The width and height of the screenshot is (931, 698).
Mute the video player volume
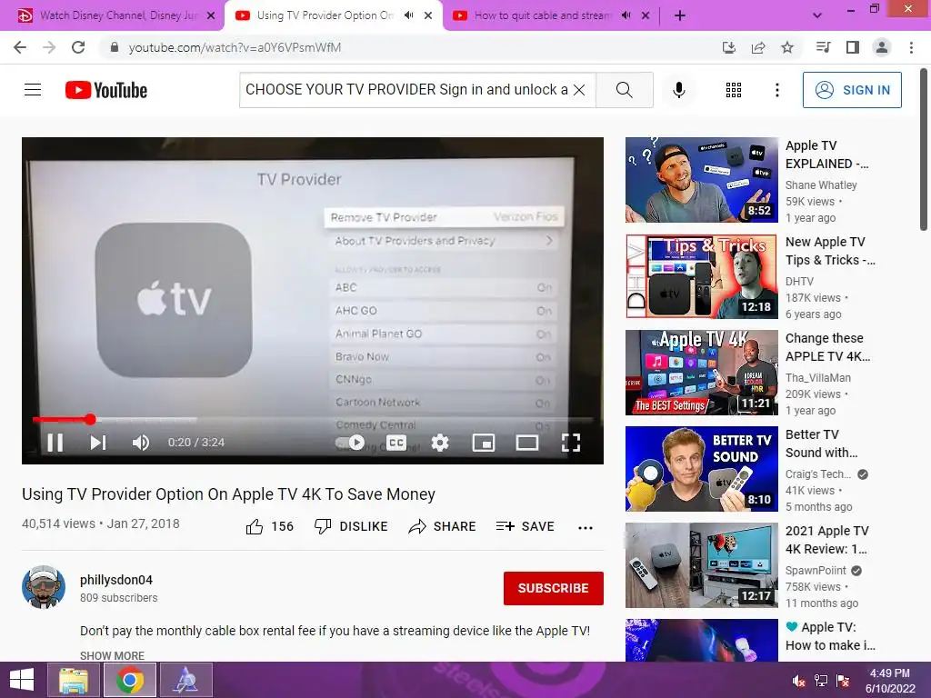point(141,443)
